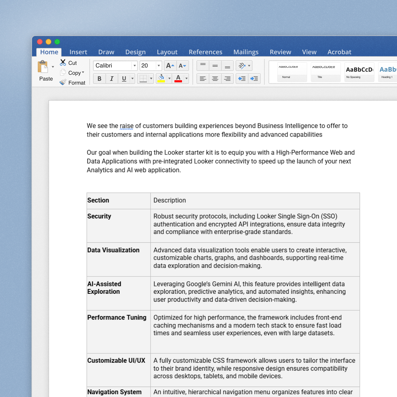Apply the Heading 1 style
Viewport: 397px width, 397px height.
tap(388, 72)
